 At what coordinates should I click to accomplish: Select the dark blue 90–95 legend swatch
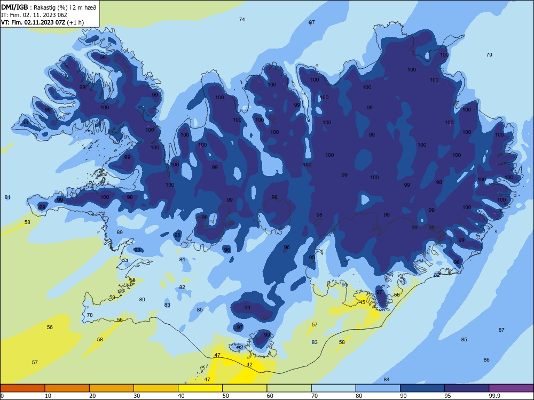(x=422, y=388)
